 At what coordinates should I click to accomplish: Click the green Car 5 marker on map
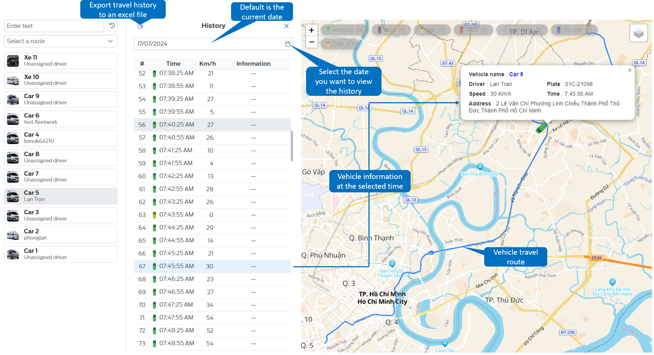point(541,128)
